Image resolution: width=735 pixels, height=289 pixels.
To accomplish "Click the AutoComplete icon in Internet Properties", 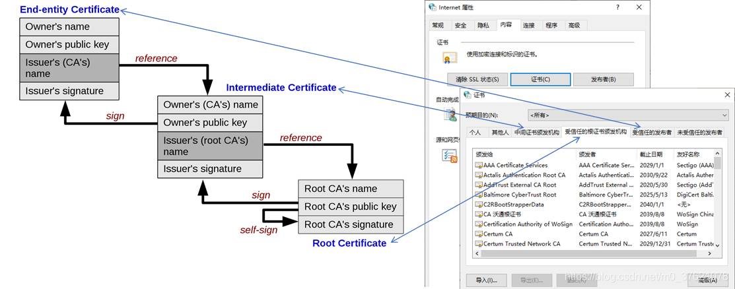I will tap(450, 115).
